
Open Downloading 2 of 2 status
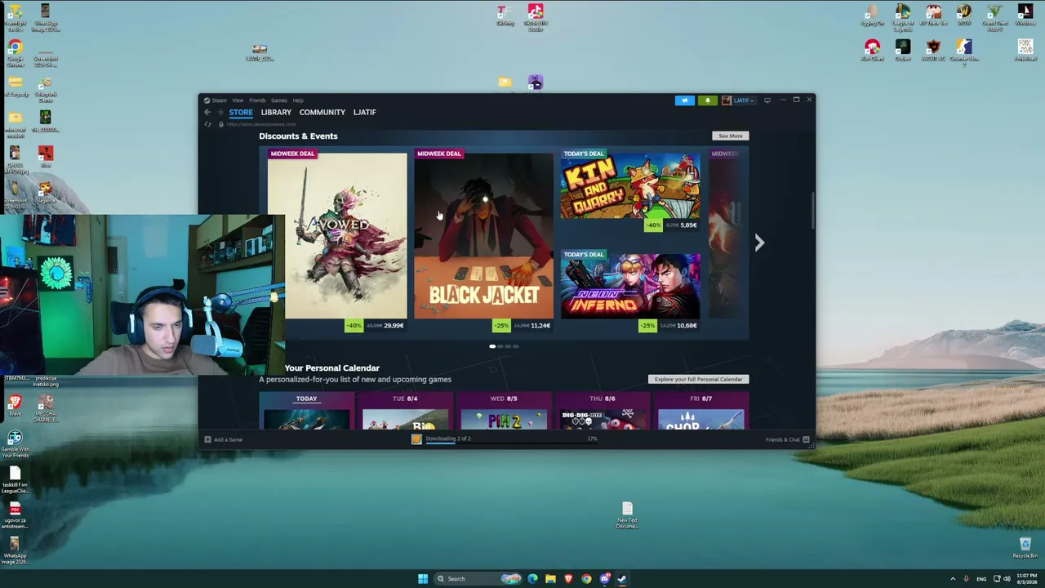coord(448,439)
